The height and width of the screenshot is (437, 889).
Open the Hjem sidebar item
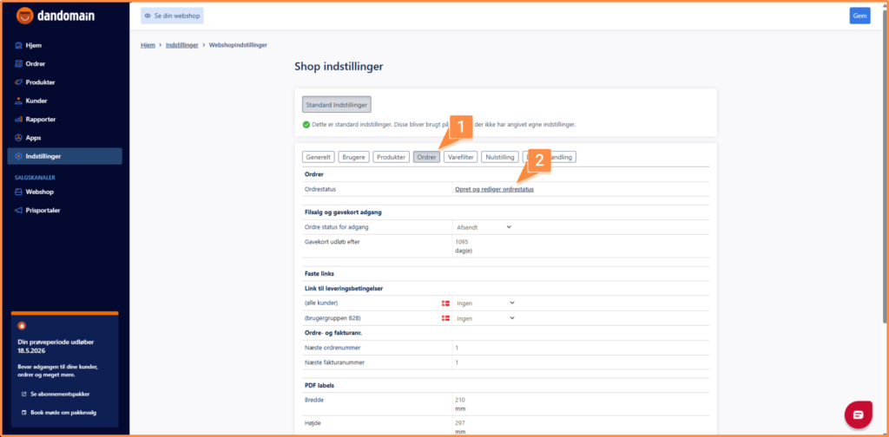pos(34,45)
